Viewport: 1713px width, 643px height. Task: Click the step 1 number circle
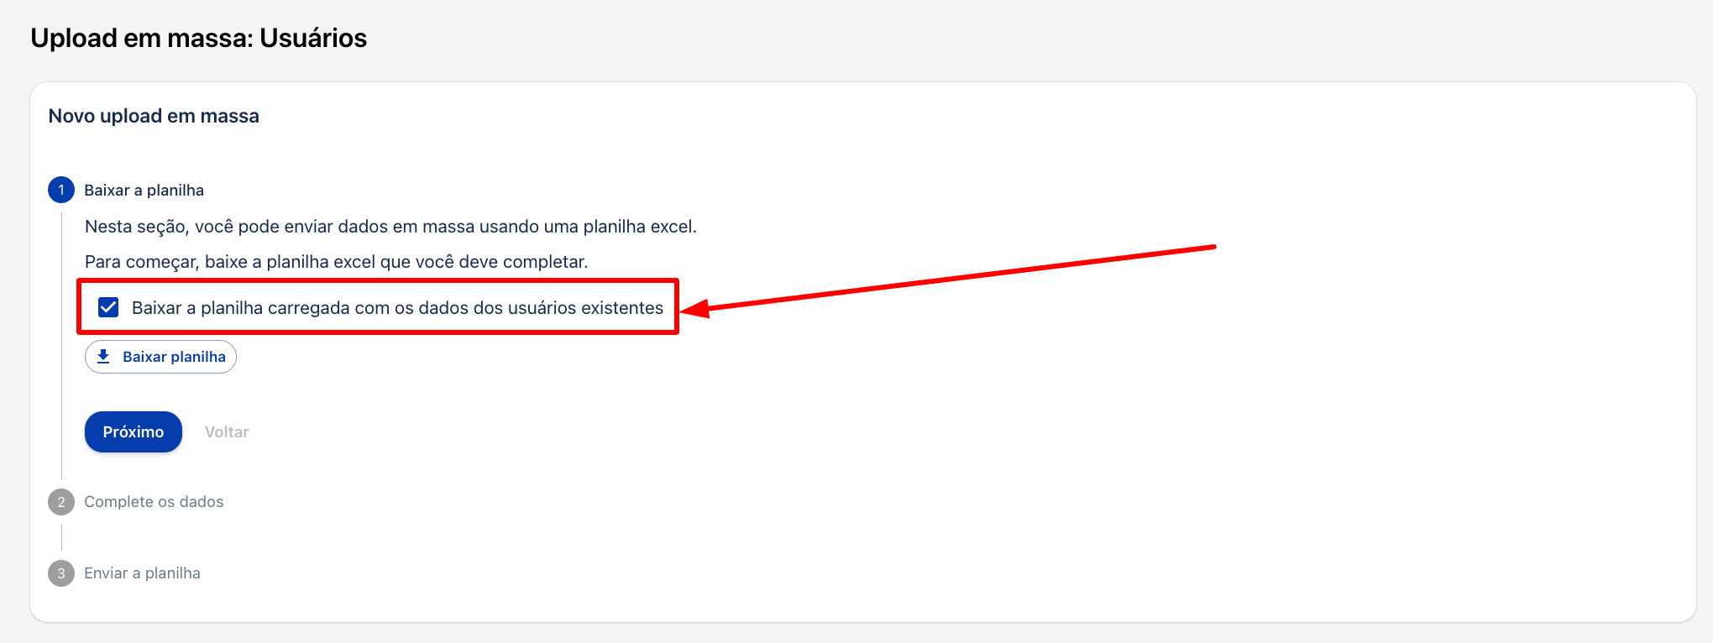61,190
